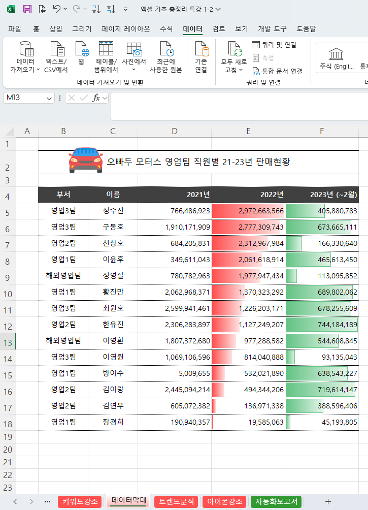The image size is (368, 510).
Task: Click the red car image
Action: click(x=86, y=160)
